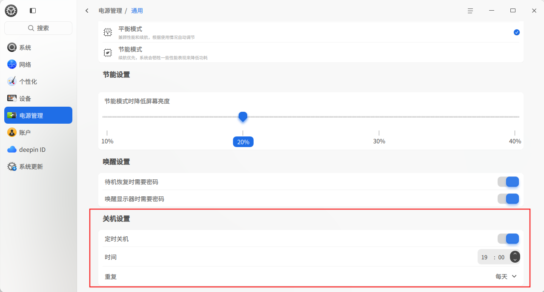Open 网络 settings in sidebar

tap(38, 65)
